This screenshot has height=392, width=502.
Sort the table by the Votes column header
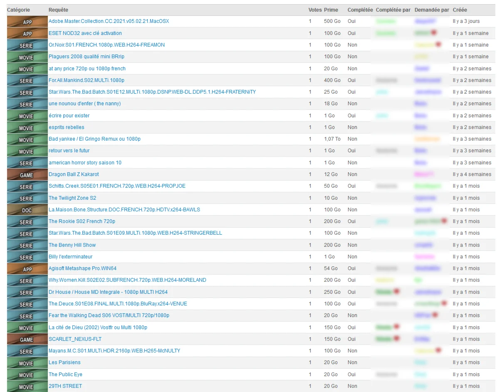(315, 10)
